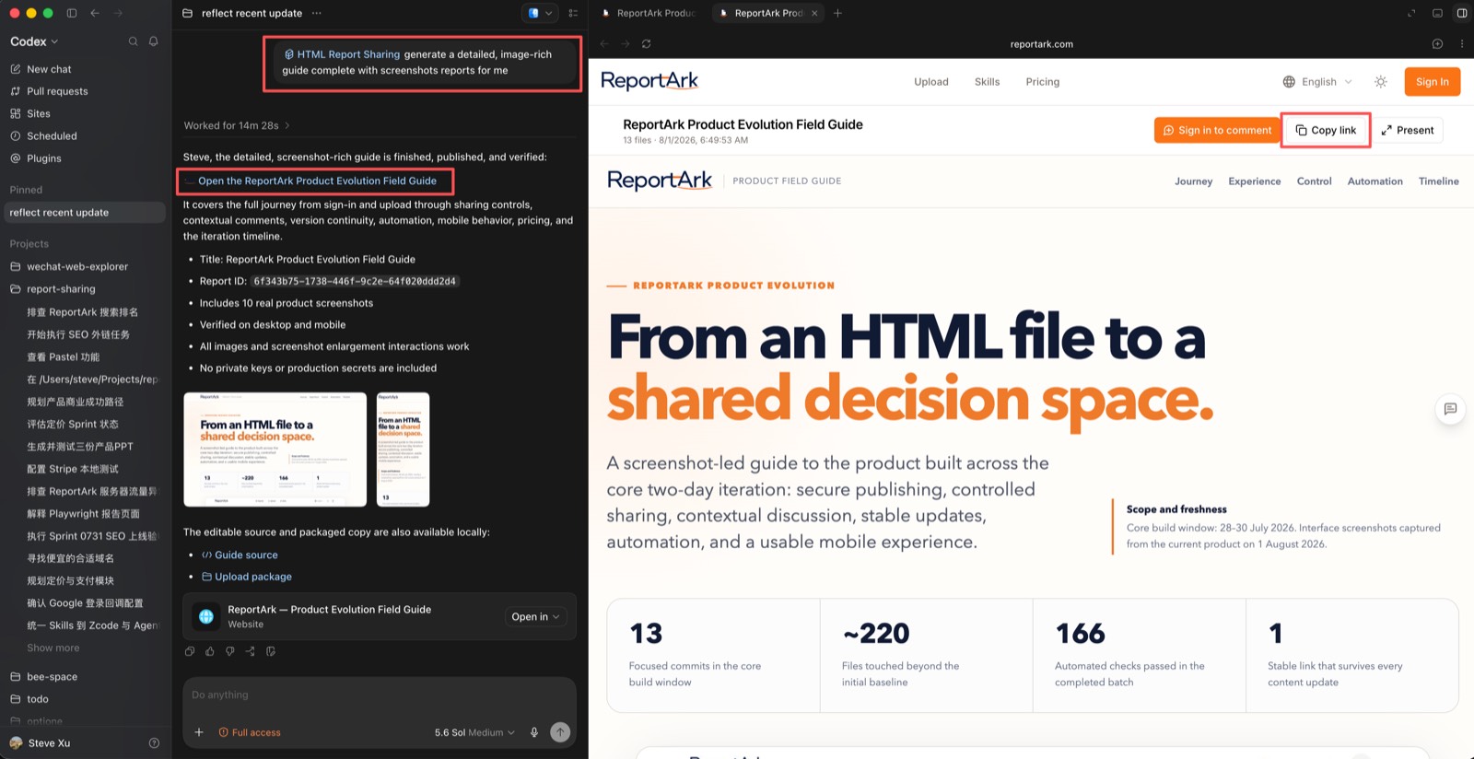The image size is (1474, 759).
Task: Open the Sites section
Action: click(x=39, y=113)
